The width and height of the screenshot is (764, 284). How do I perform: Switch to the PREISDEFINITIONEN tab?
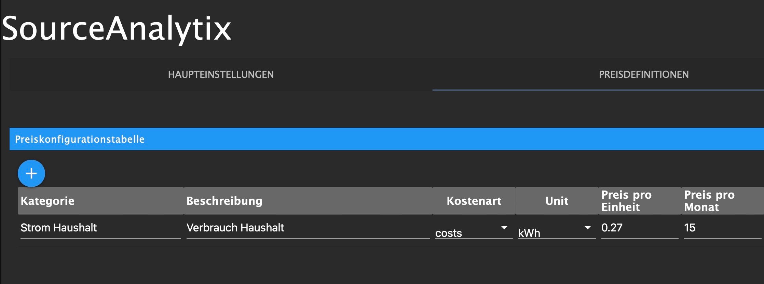point(643,74)
